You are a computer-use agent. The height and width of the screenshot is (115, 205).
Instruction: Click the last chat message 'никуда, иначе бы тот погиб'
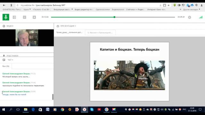coord(14,95)
